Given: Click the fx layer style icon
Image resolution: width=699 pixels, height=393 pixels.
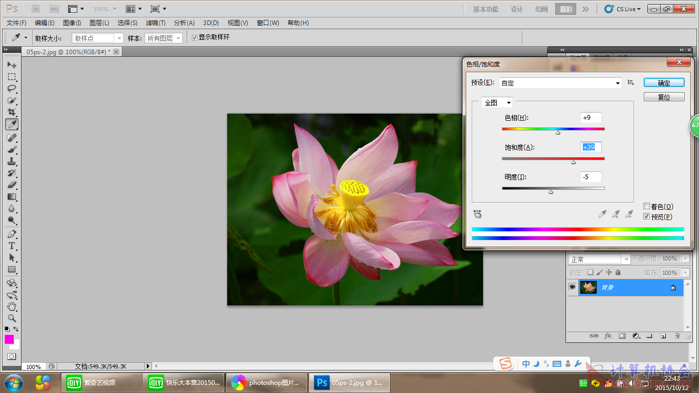Looking at the screenshot, I should (608, 336).
